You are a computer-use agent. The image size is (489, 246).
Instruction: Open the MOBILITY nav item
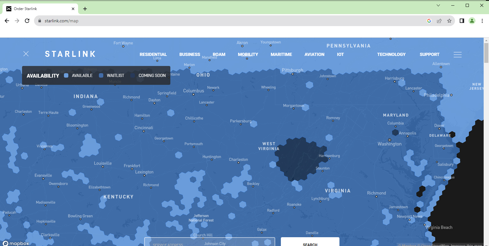coord(248,54)
